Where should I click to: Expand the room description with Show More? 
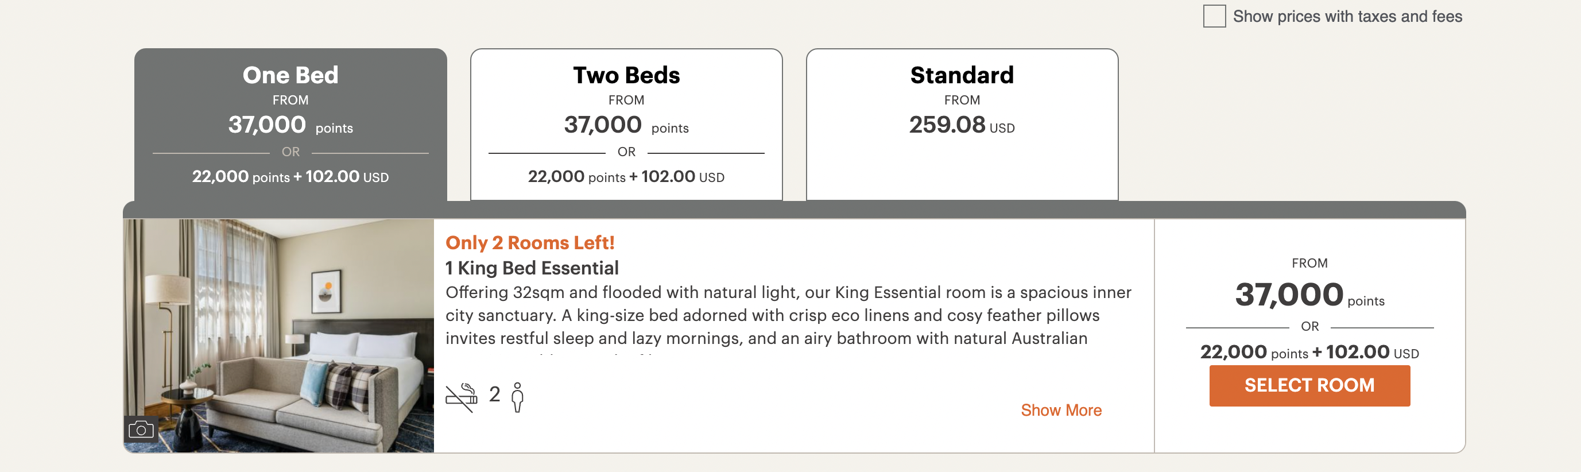pyautogui.click(x=1060, y=410)
